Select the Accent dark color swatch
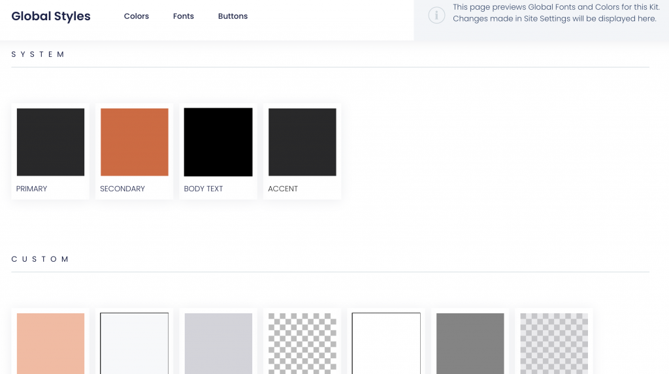 [x=302, y=142]
